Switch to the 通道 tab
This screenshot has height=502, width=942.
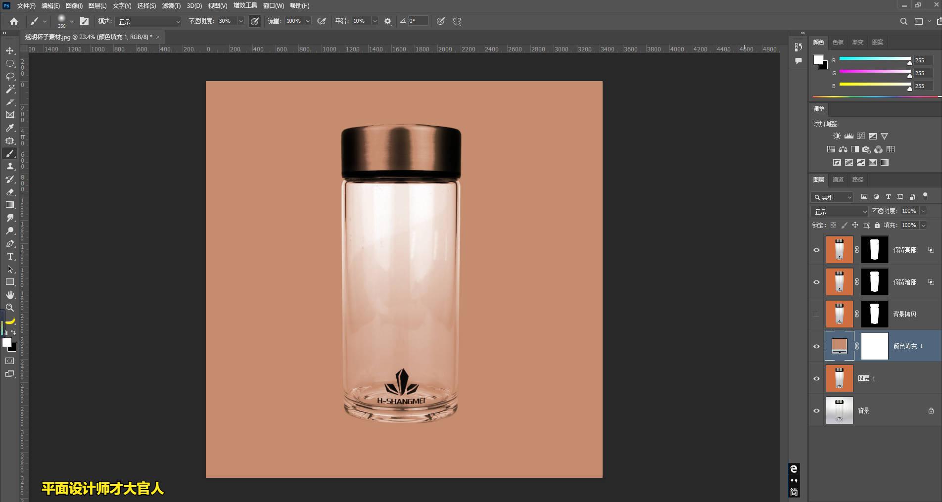tap(838, 180)
